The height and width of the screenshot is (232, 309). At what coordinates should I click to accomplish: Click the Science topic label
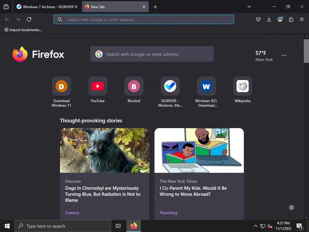pyautogui.click(x=72, y=213)
